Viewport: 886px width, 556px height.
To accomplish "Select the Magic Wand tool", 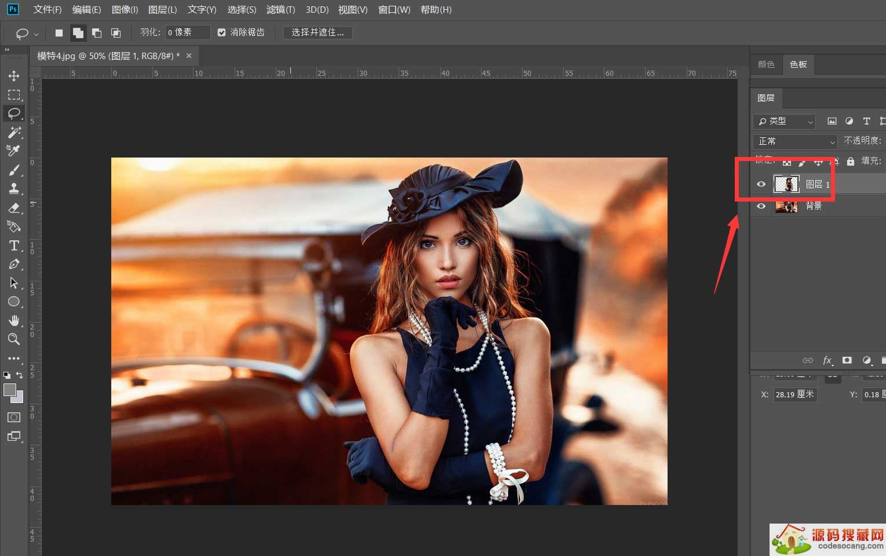I will click(x=14, y=132).
